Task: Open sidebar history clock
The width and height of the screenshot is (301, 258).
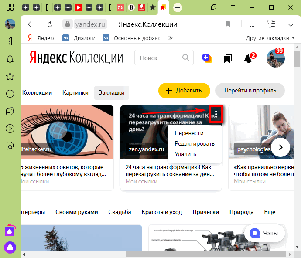Action: pos(10,94)
